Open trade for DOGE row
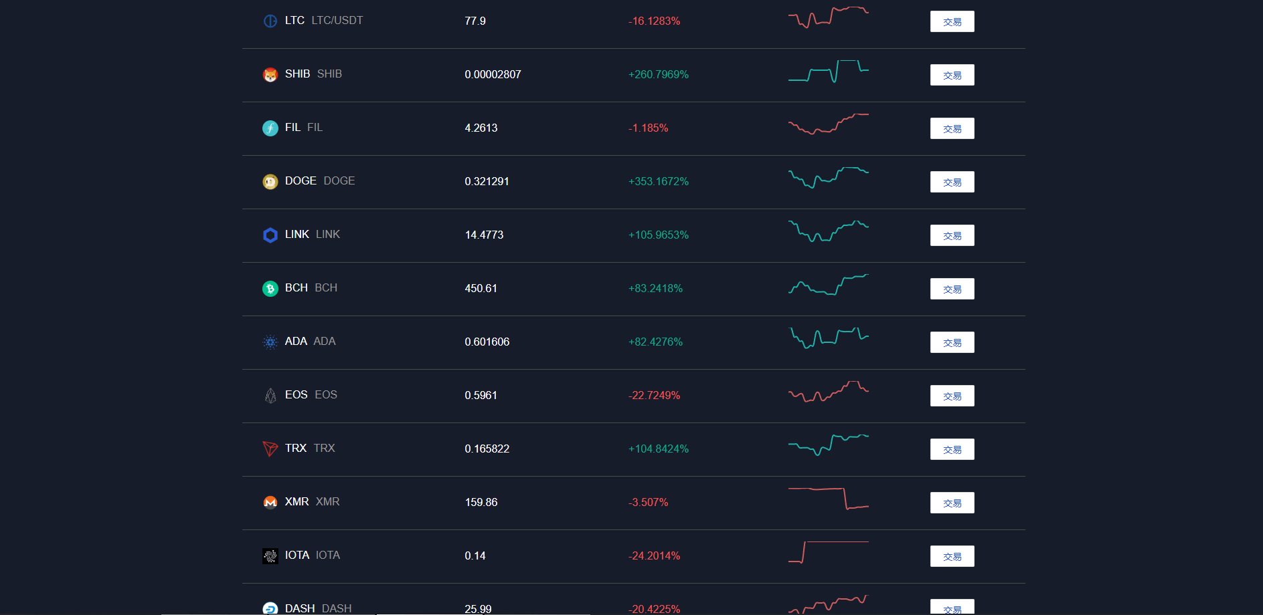The height and width of the screenshot is (615, 1263). click(952, 182)
